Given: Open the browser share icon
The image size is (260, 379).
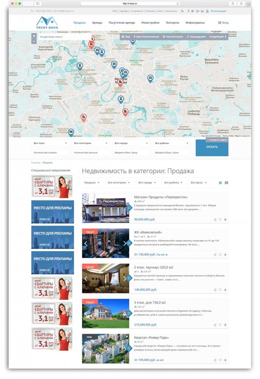Looking at the screenshot, I should click(233, 4).
